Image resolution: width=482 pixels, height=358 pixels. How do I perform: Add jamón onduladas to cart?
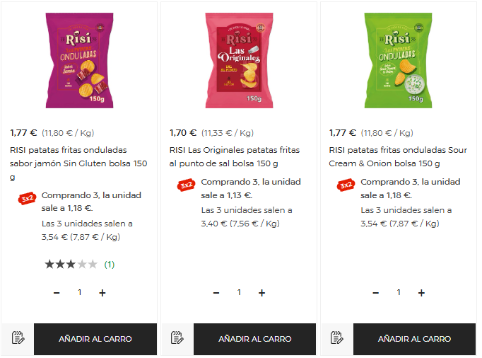pos(95,339)
